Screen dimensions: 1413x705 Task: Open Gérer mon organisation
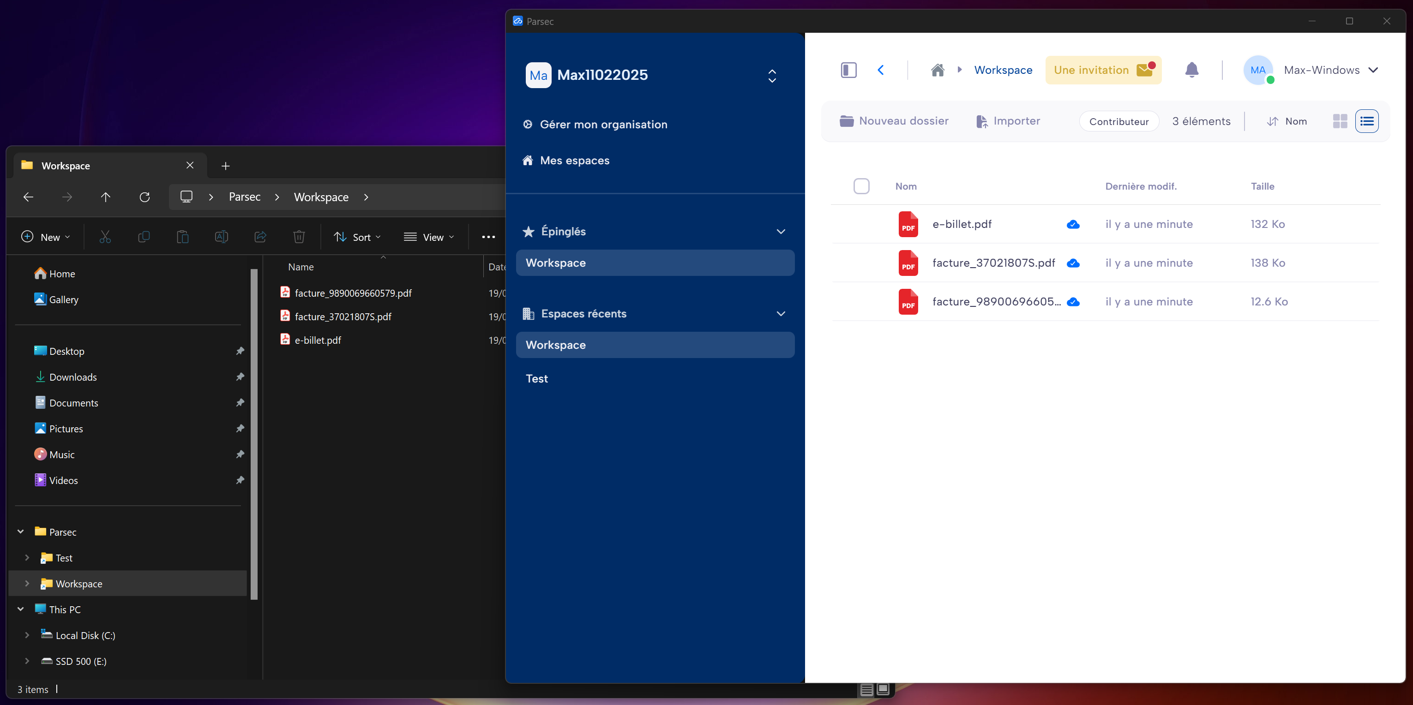[x=595, y=125]
